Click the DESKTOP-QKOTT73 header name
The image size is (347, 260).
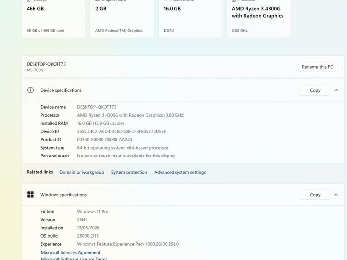(46, 64)
